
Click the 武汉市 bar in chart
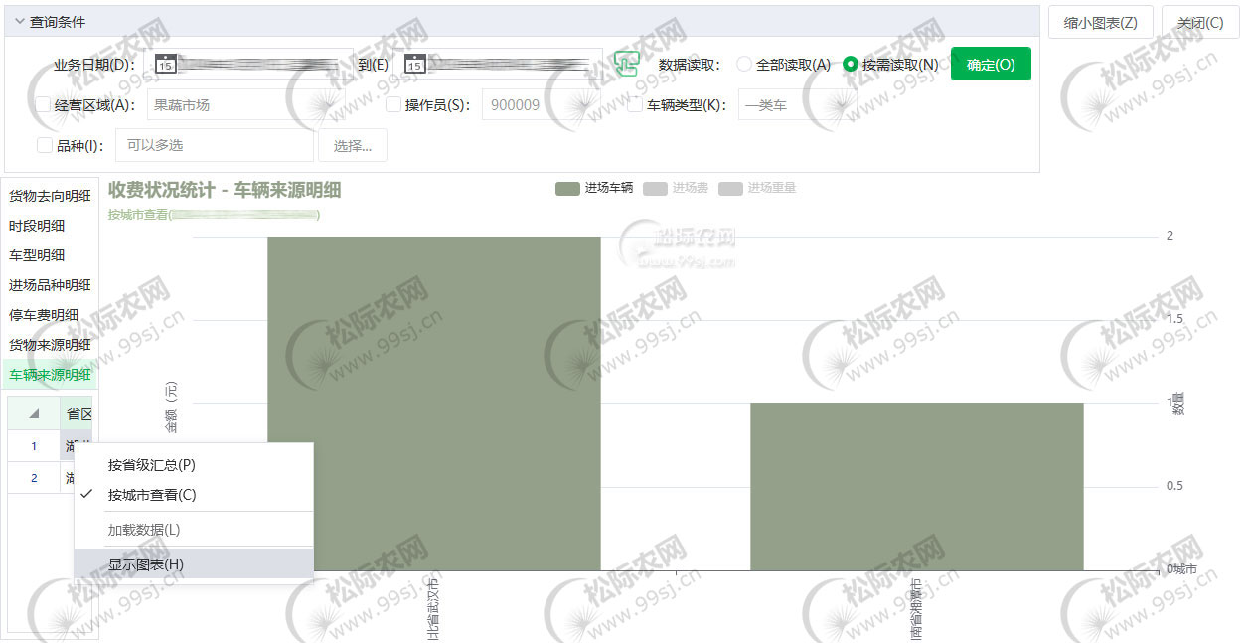[434, 403]
